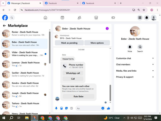Open the site information icon in address bar

[x=22, y=10]
